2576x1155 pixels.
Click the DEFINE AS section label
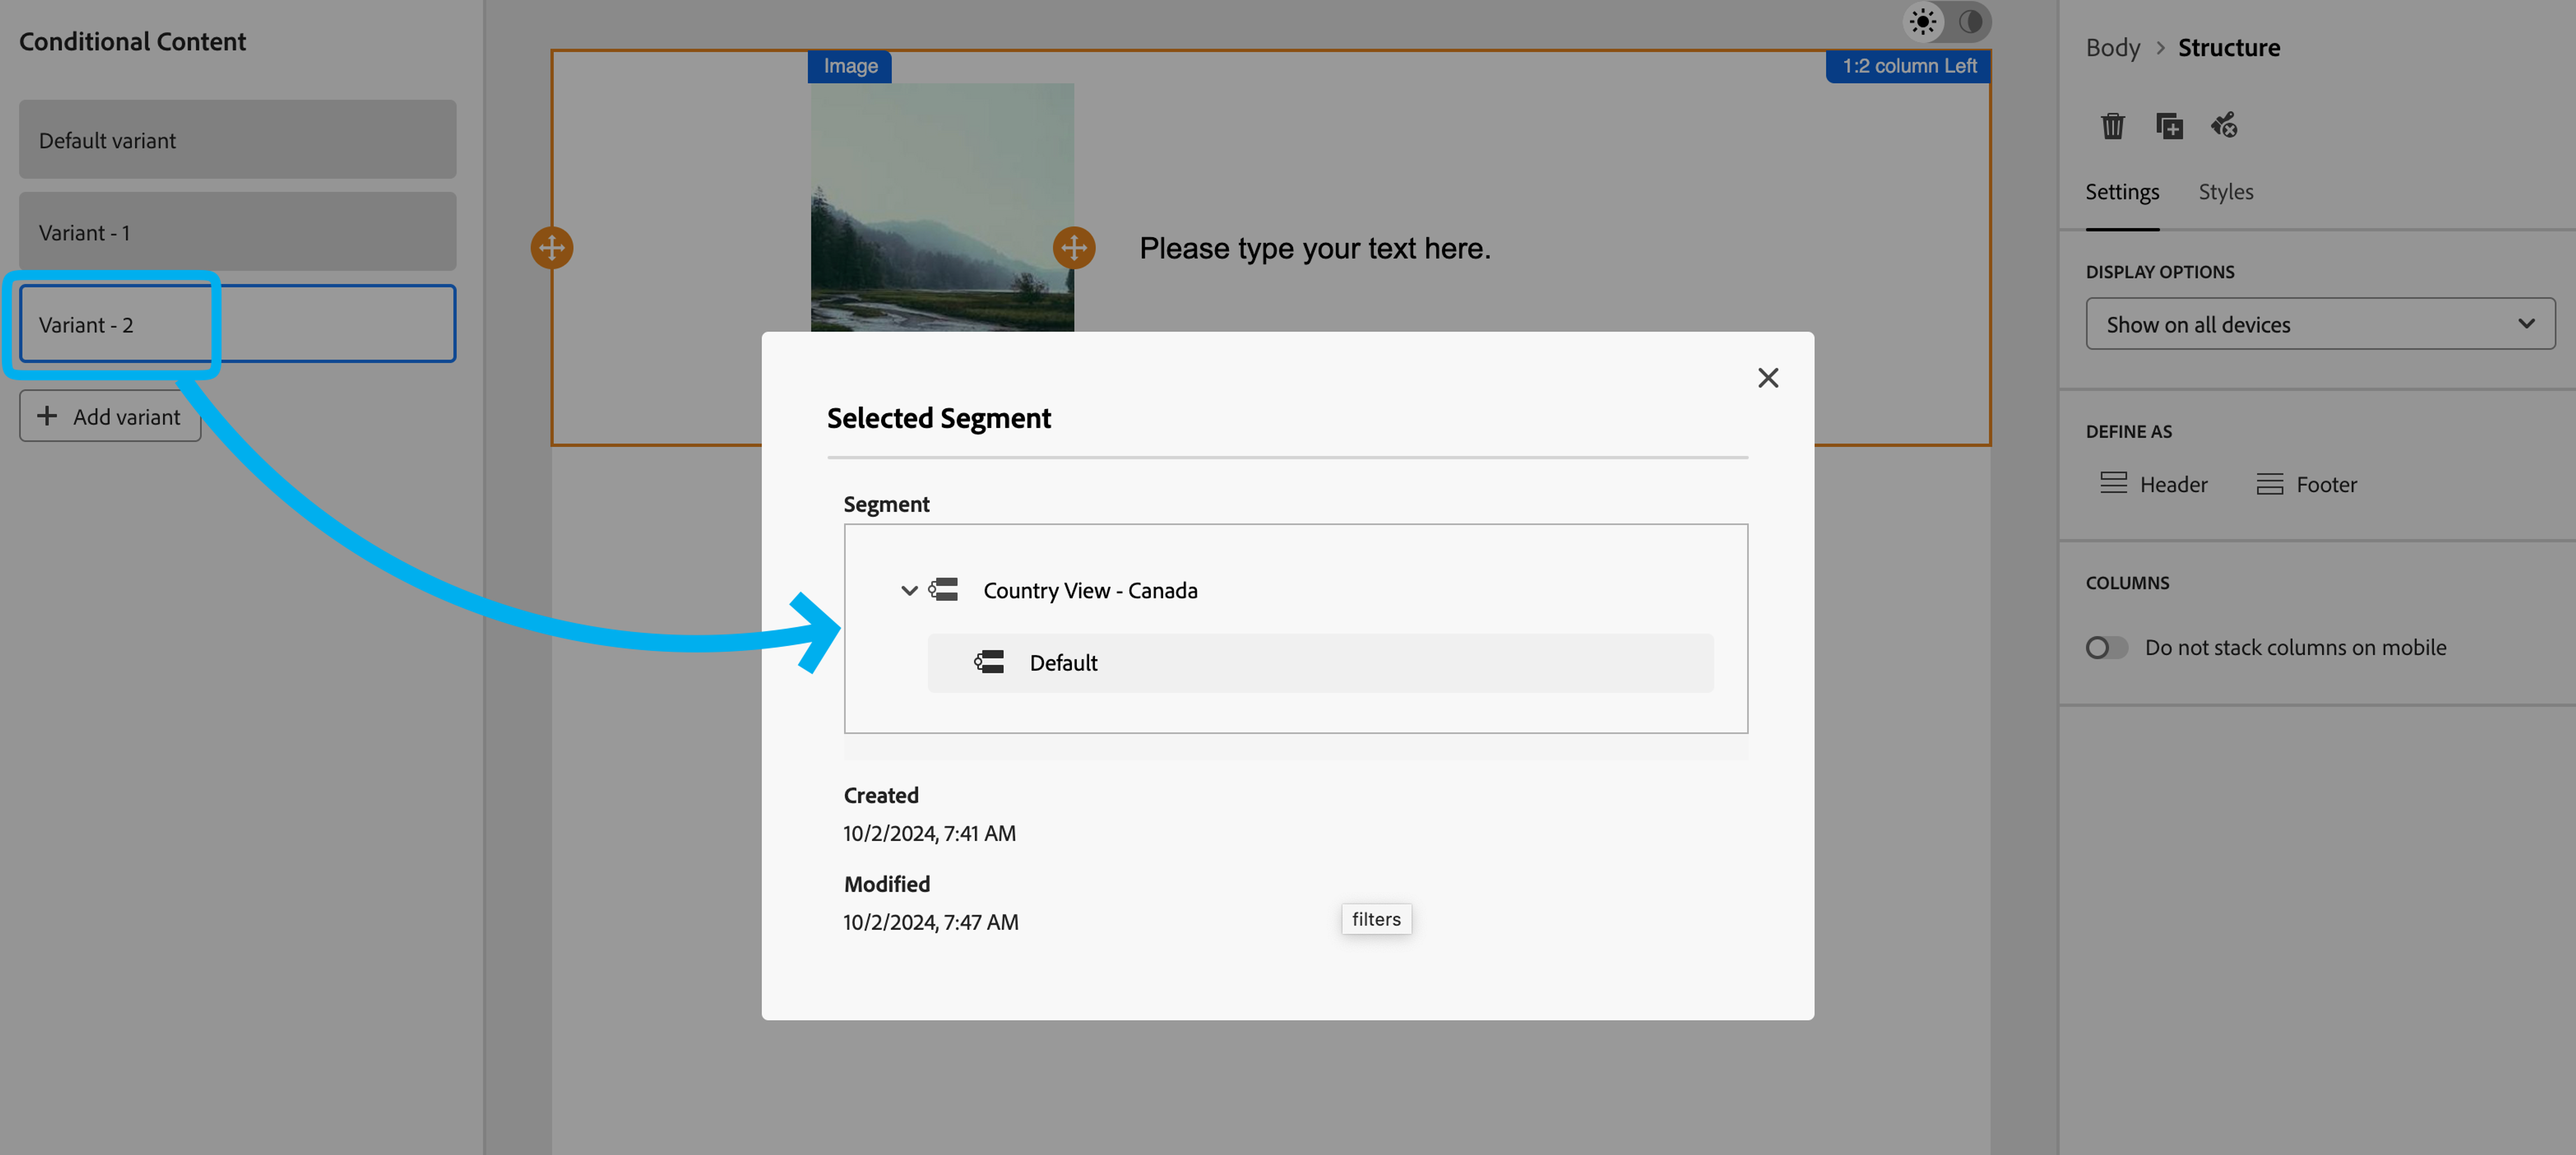(x=2128, y=432)
